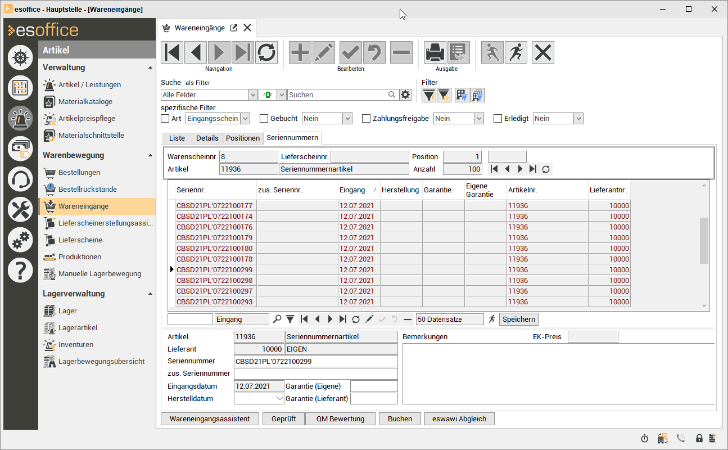Open steering wheel module in left sidebar
Image resolution: width=728 pixels, height=450 pixels.
coord(20,57)
